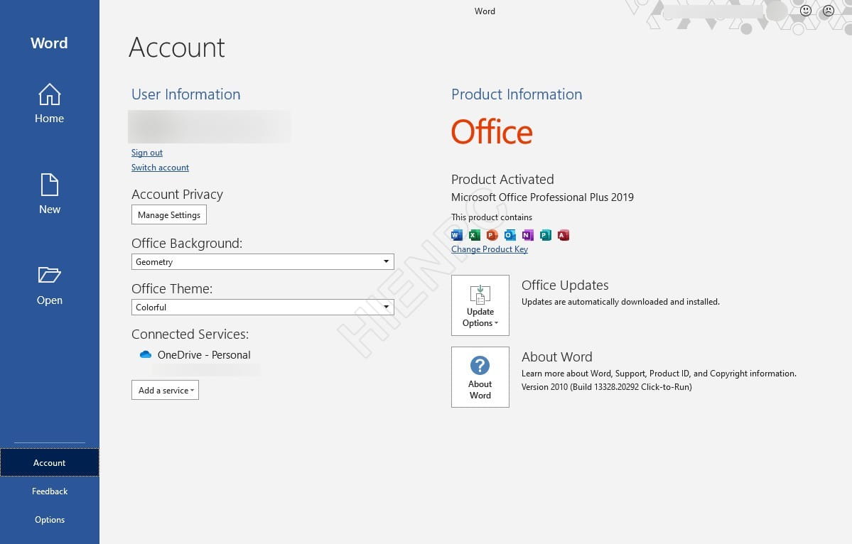
Task: Click the New blank document icon
Action: click(x=50, y=185)
